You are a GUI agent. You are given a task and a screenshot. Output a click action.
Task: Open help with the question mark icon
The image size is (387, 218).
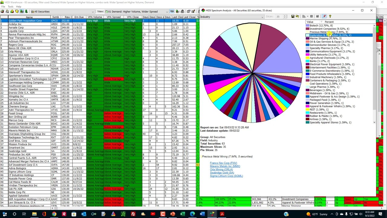[330, 17]
